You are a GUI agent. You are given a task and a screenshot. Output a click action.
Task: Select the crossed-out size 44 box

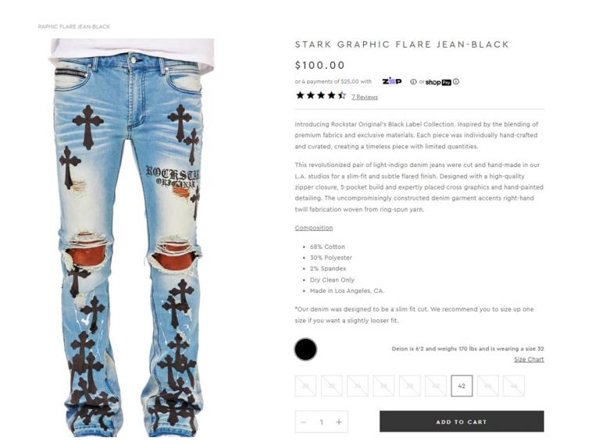[488, 386]
